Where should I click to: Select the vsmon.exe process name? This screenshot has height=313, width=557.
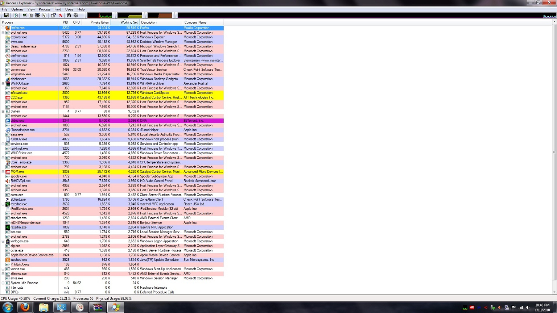(18, 70)
